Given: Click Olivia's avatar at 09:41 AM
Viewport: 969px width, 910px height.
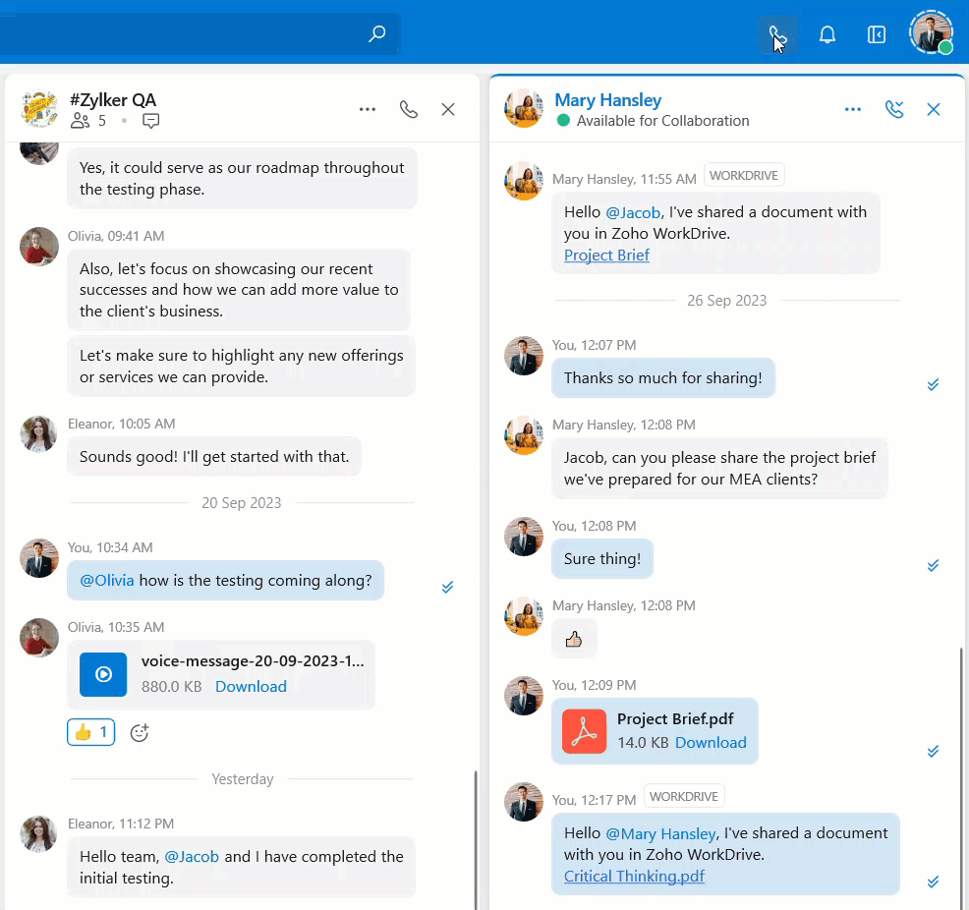Looking at the screenshot, I should pyautogui.click(x=39, y=247).
